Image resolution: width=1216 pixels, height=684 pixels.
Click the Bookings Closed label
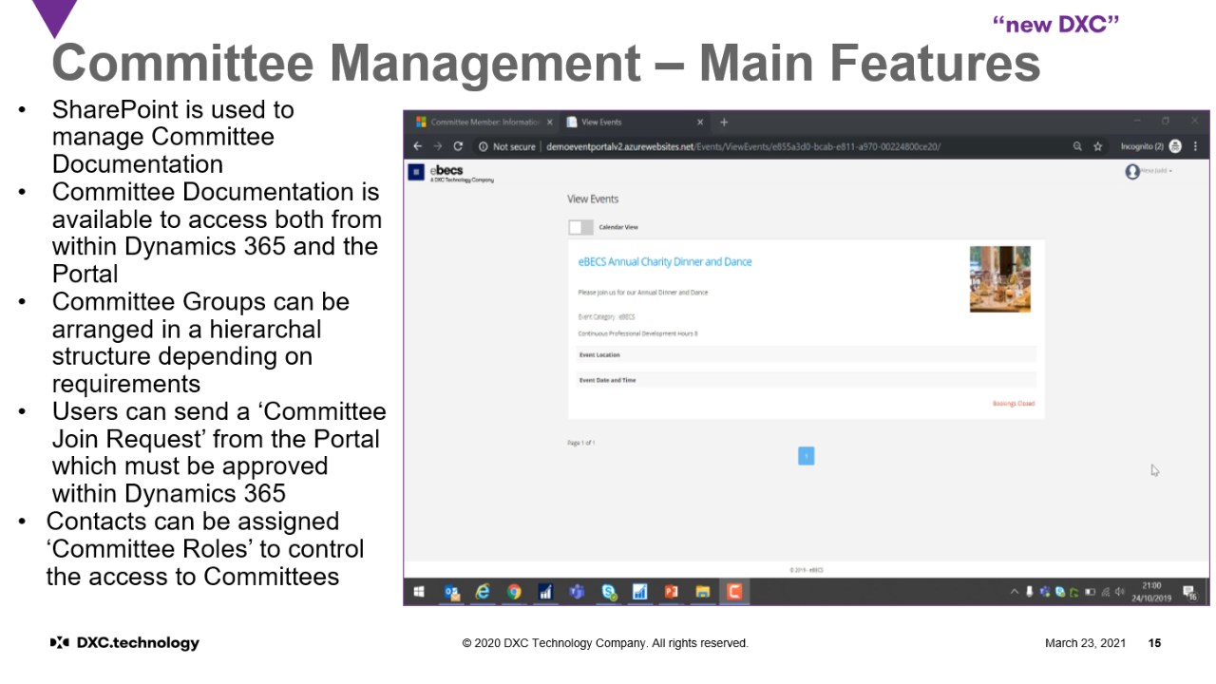(1014, 404)
